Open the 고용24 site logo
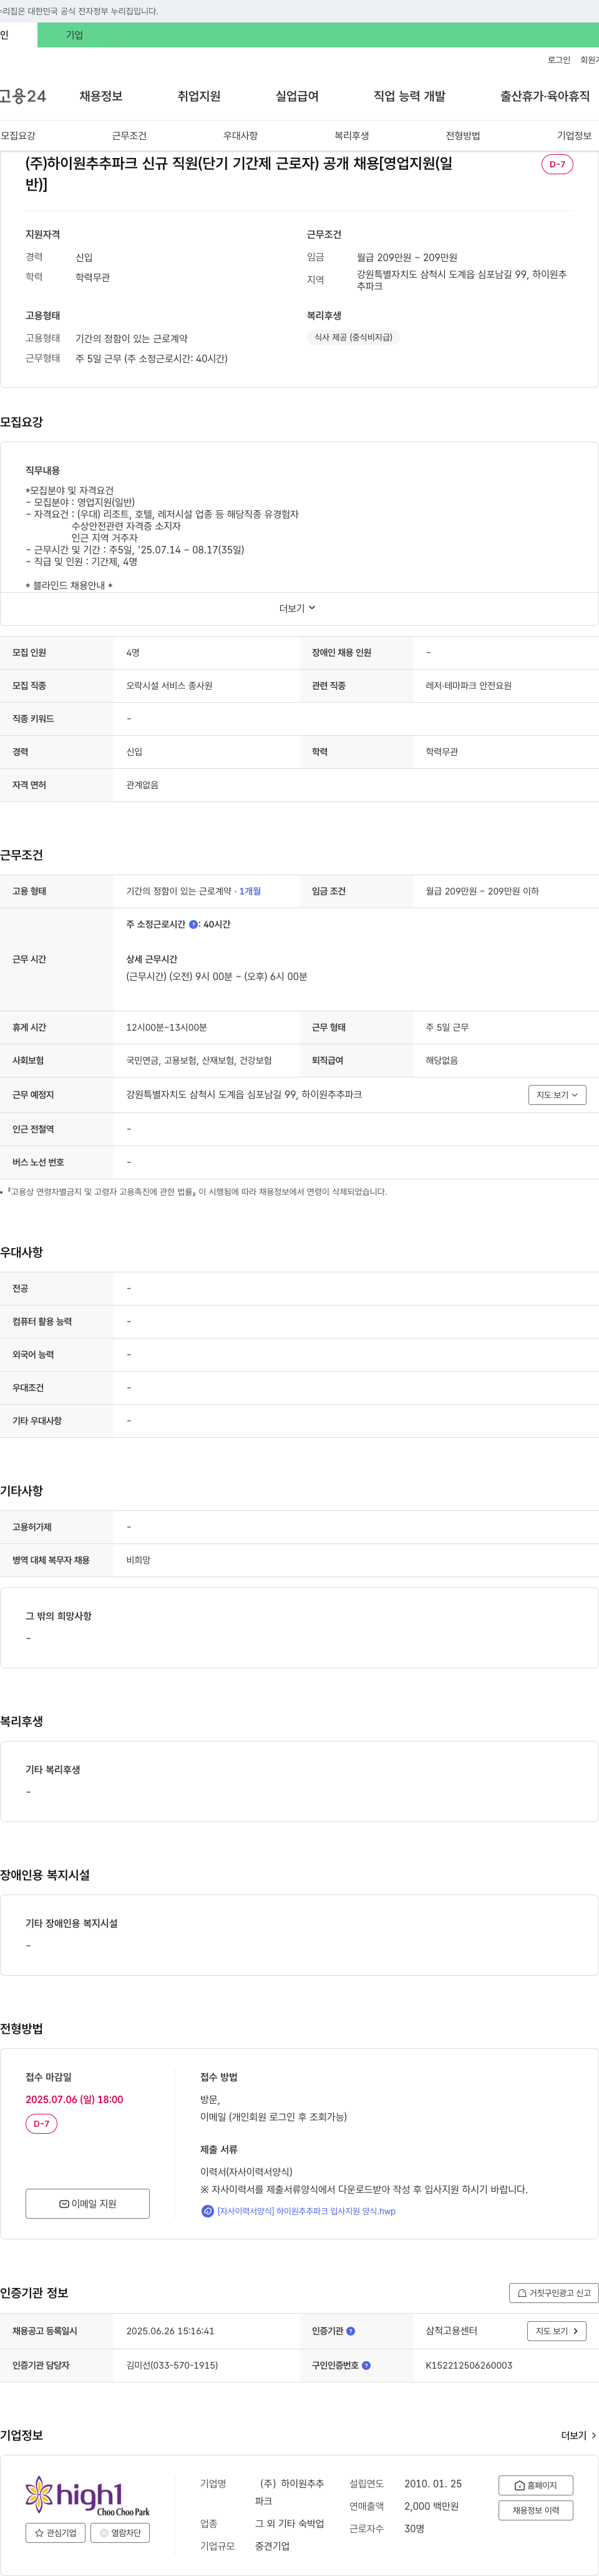Viewport: 599px width, 2576px height. click(23, 96)
